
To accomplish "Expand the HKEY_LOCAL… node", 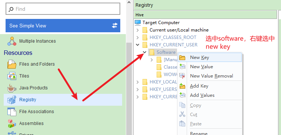I will [137, 82].
